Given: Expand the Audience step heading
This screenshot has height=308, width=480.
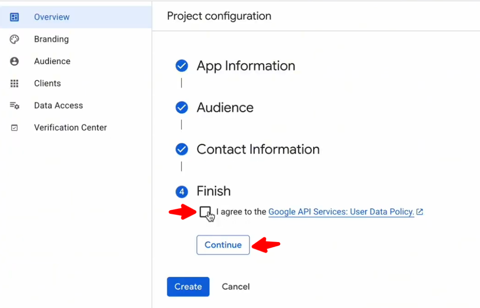Looking at the screenshot, I should point(225,108).
